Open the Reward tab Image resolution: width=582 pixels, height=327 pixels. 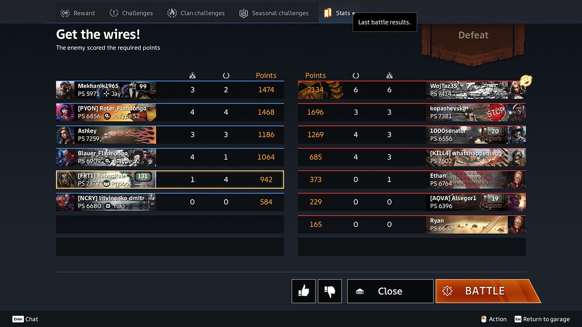[x=77, y=13]
